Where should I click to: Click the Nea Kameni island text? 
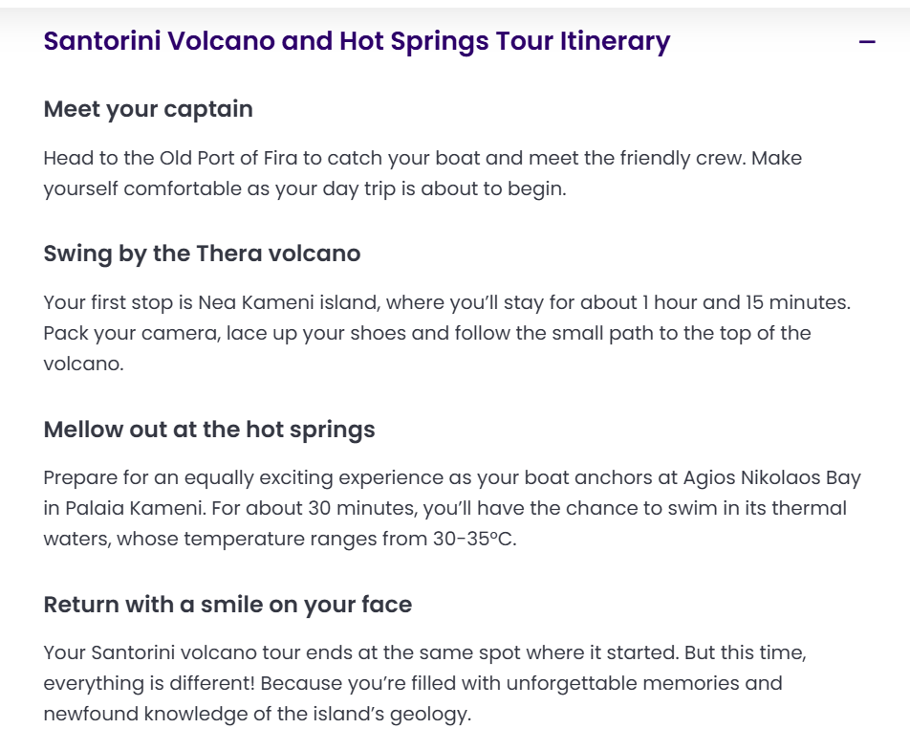[289, 302]
